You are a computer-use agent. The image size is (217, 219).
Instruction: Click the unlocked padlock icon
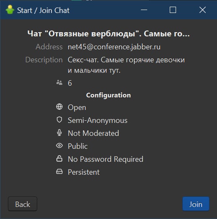tap(59, 158)
